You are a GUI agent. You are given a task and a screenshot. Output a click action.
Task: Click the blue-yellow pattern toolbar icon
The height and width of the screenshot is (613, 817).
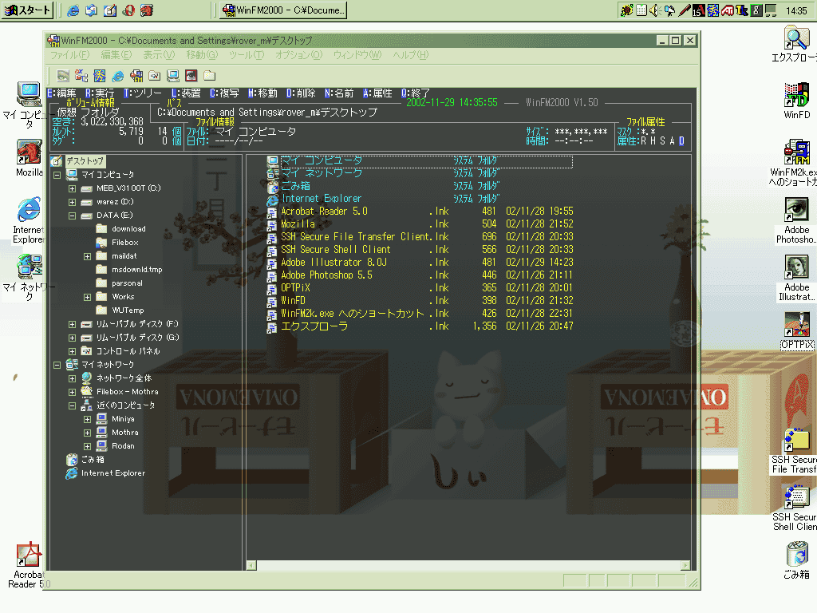100,76
